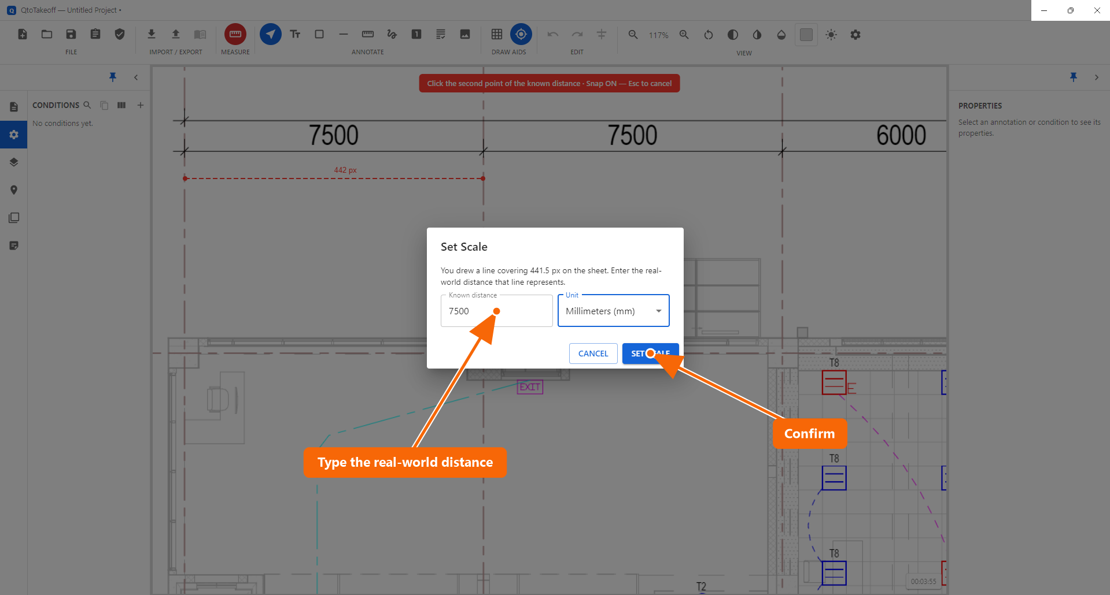This screenshot has height=595, width=1110.
Task: Click the Undo arrow
Action: point(553,34)
